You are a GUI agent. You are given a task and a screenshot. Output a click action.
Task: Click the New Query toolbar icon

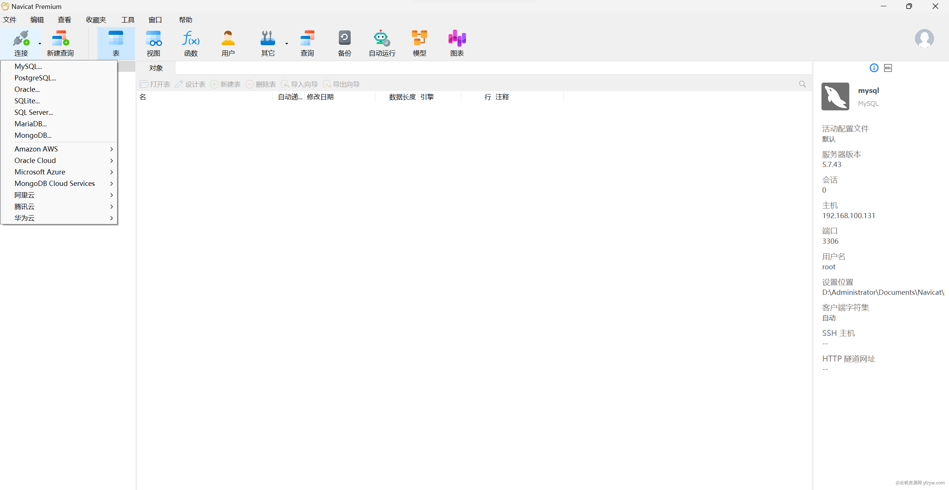(60, 39)
